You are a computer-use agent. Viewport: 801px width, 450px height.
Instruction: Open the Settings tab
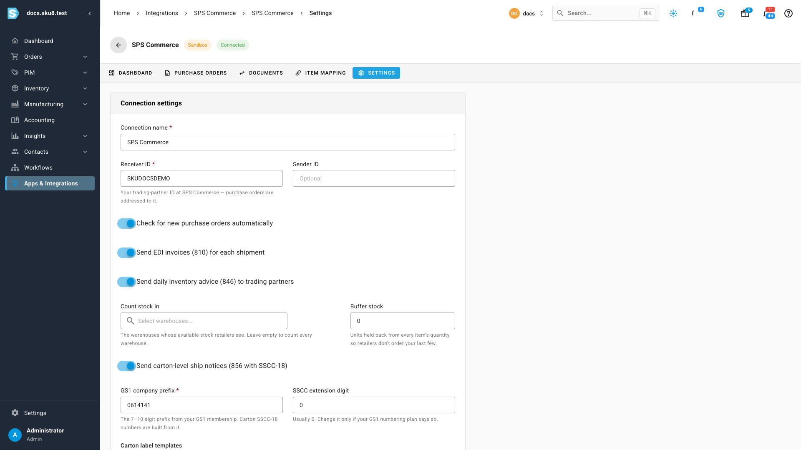click(x=376, y=73)
